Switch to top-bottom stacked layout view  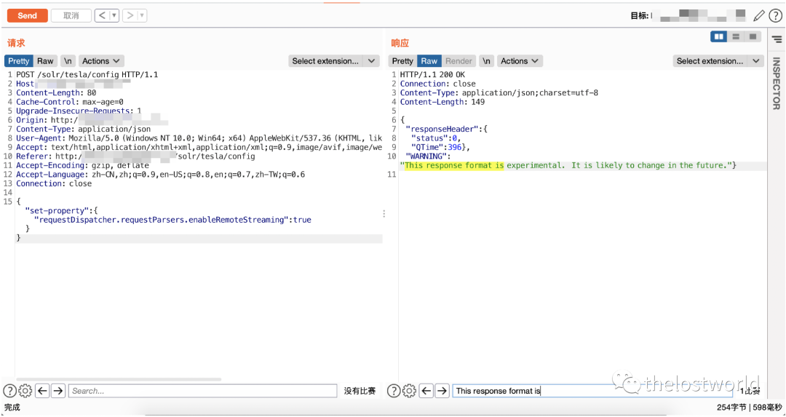[736, 36]
